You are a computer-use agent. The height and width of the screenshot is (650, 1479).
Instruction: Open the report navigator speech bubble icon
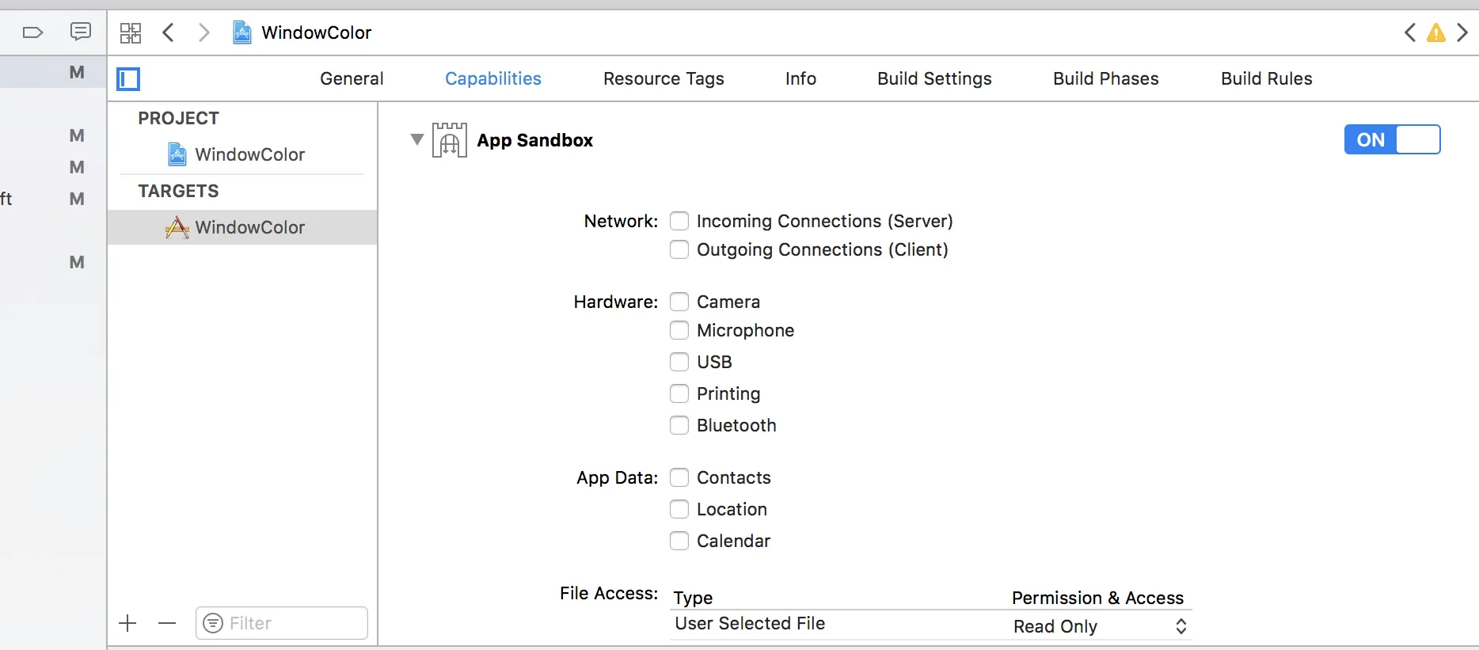click(80, 32)
